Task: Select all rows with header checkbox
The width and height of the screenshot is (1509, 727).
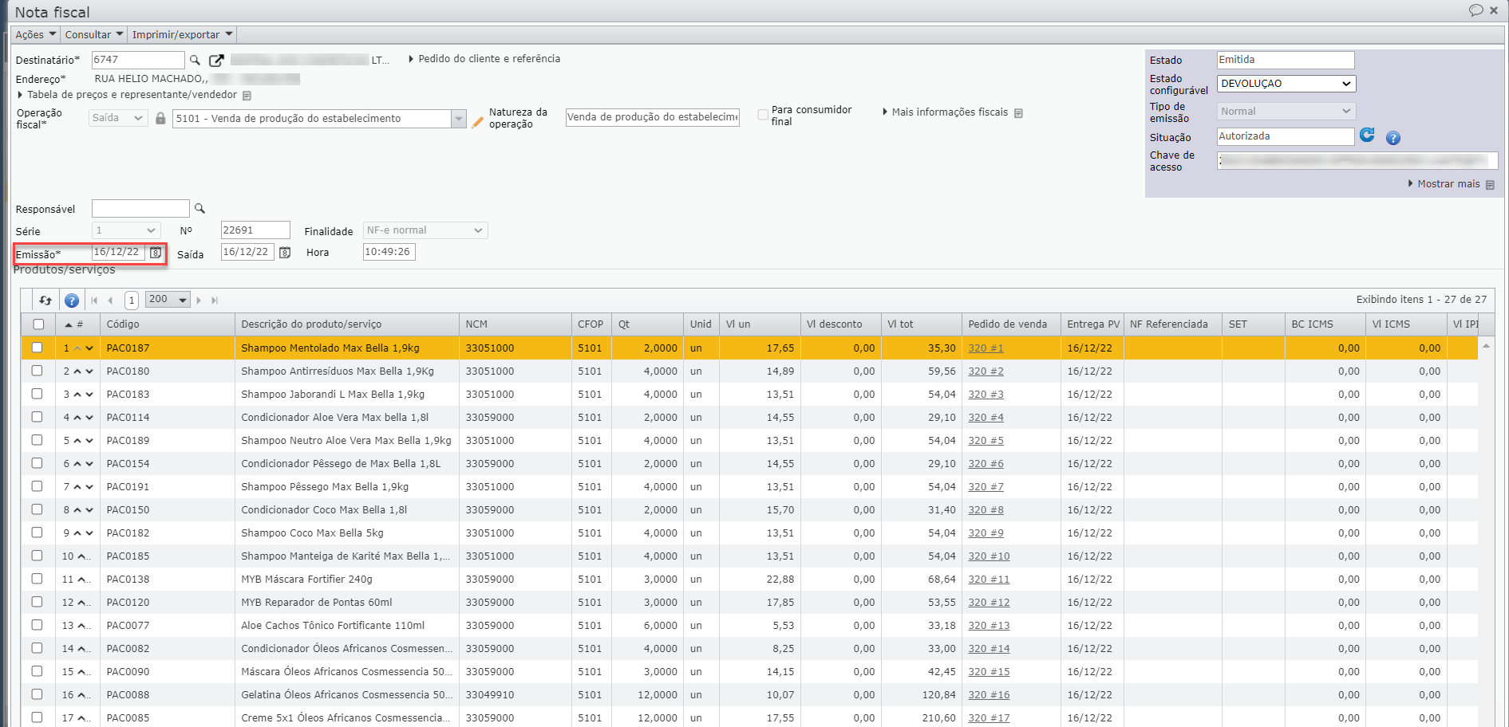Action: coord(38,324)
